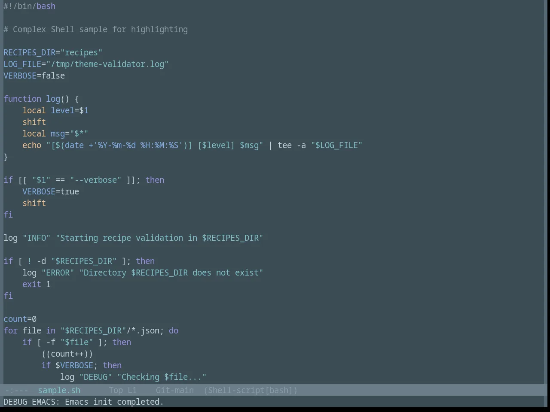Click the first 'shift' inside log function
The width and height of the screenshot is (550, 412).
[x=34, y=122]
